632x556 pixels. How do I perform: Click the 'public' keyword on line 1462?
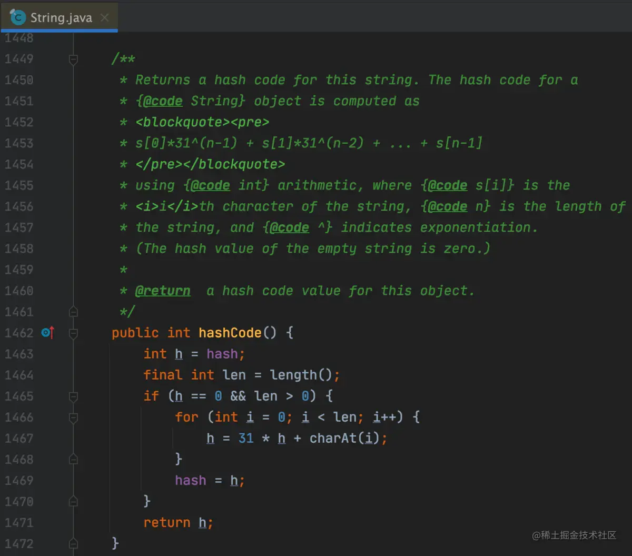[x=135, y=333]
